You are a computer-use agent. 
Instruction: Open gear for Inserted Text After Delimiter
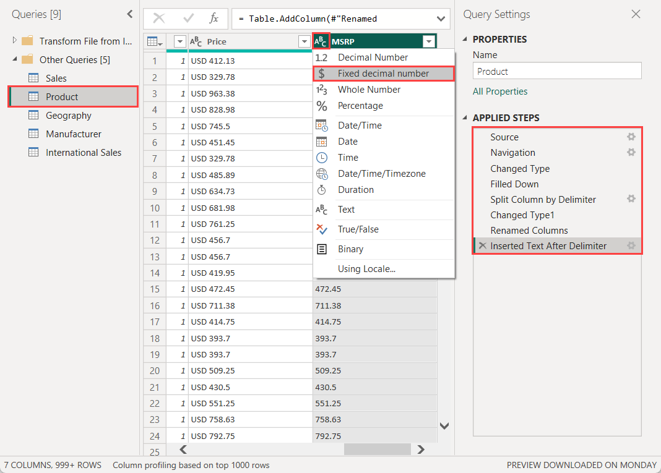pyautogui.click(x=631, y=245)
